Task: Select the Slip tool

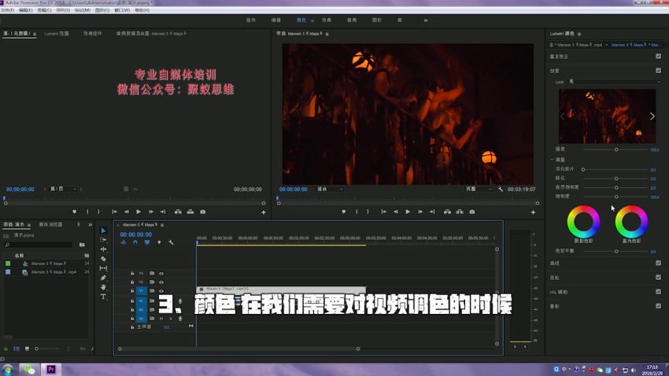Action: pyautogui.click(x=103, y=268)
